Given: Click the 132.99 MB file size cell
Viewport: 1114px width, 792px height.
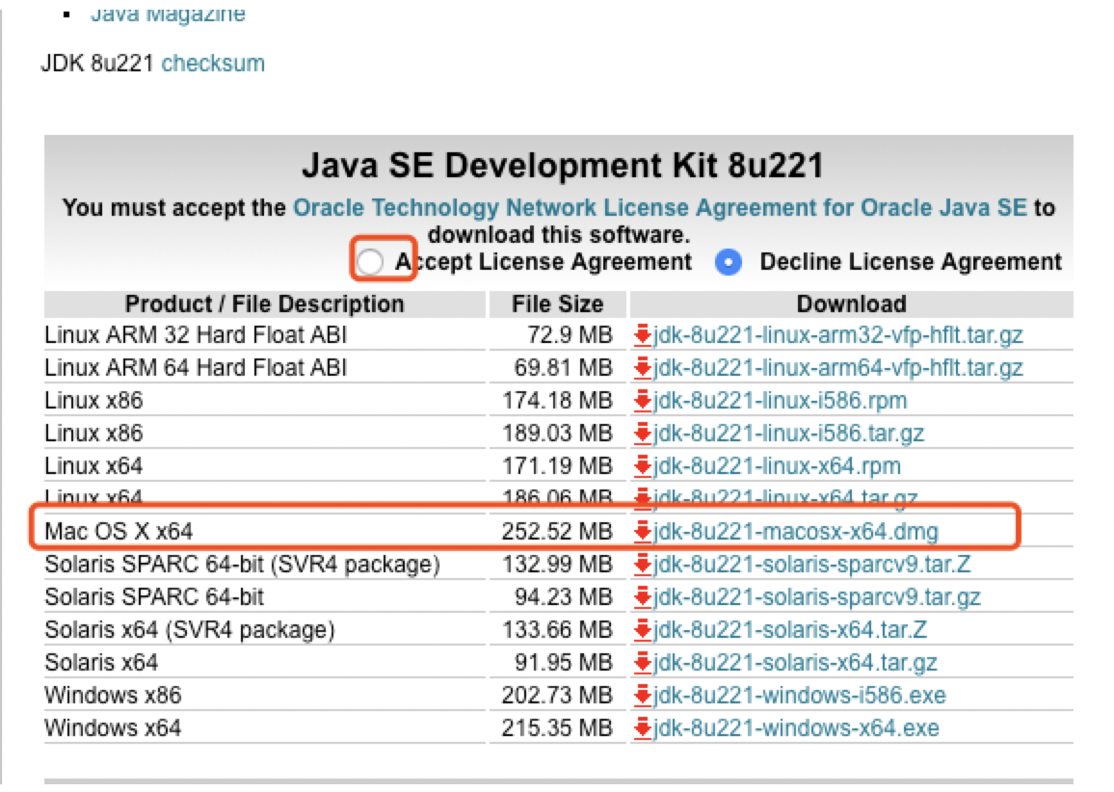Looking at the screenshot, I should pos(557,564).
